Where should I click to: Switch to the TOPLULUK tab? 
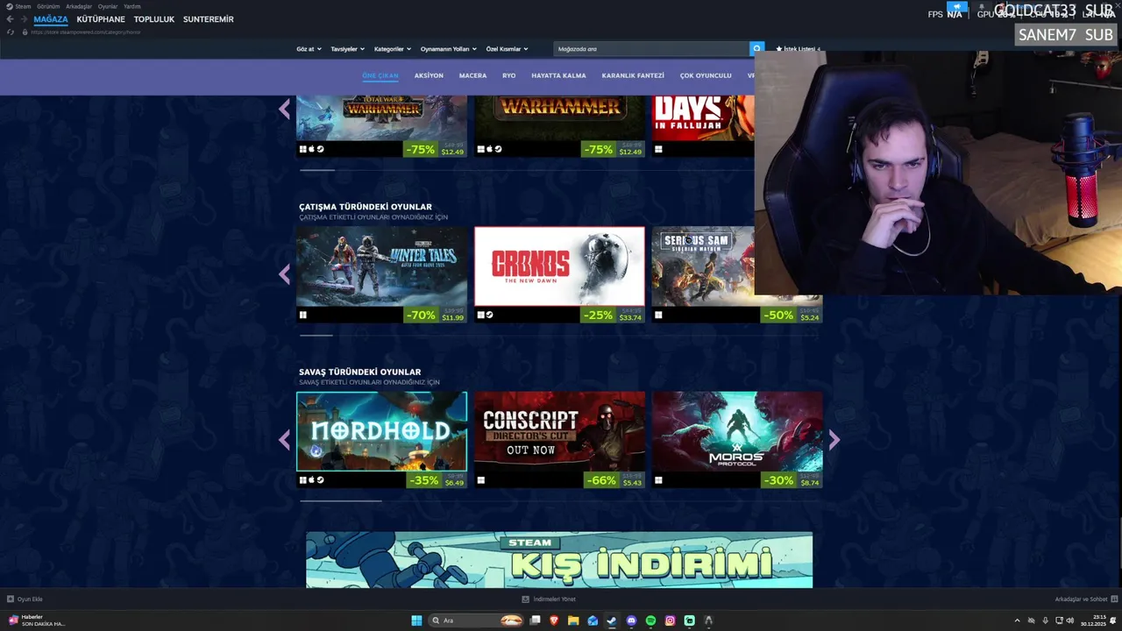[154, 19]
